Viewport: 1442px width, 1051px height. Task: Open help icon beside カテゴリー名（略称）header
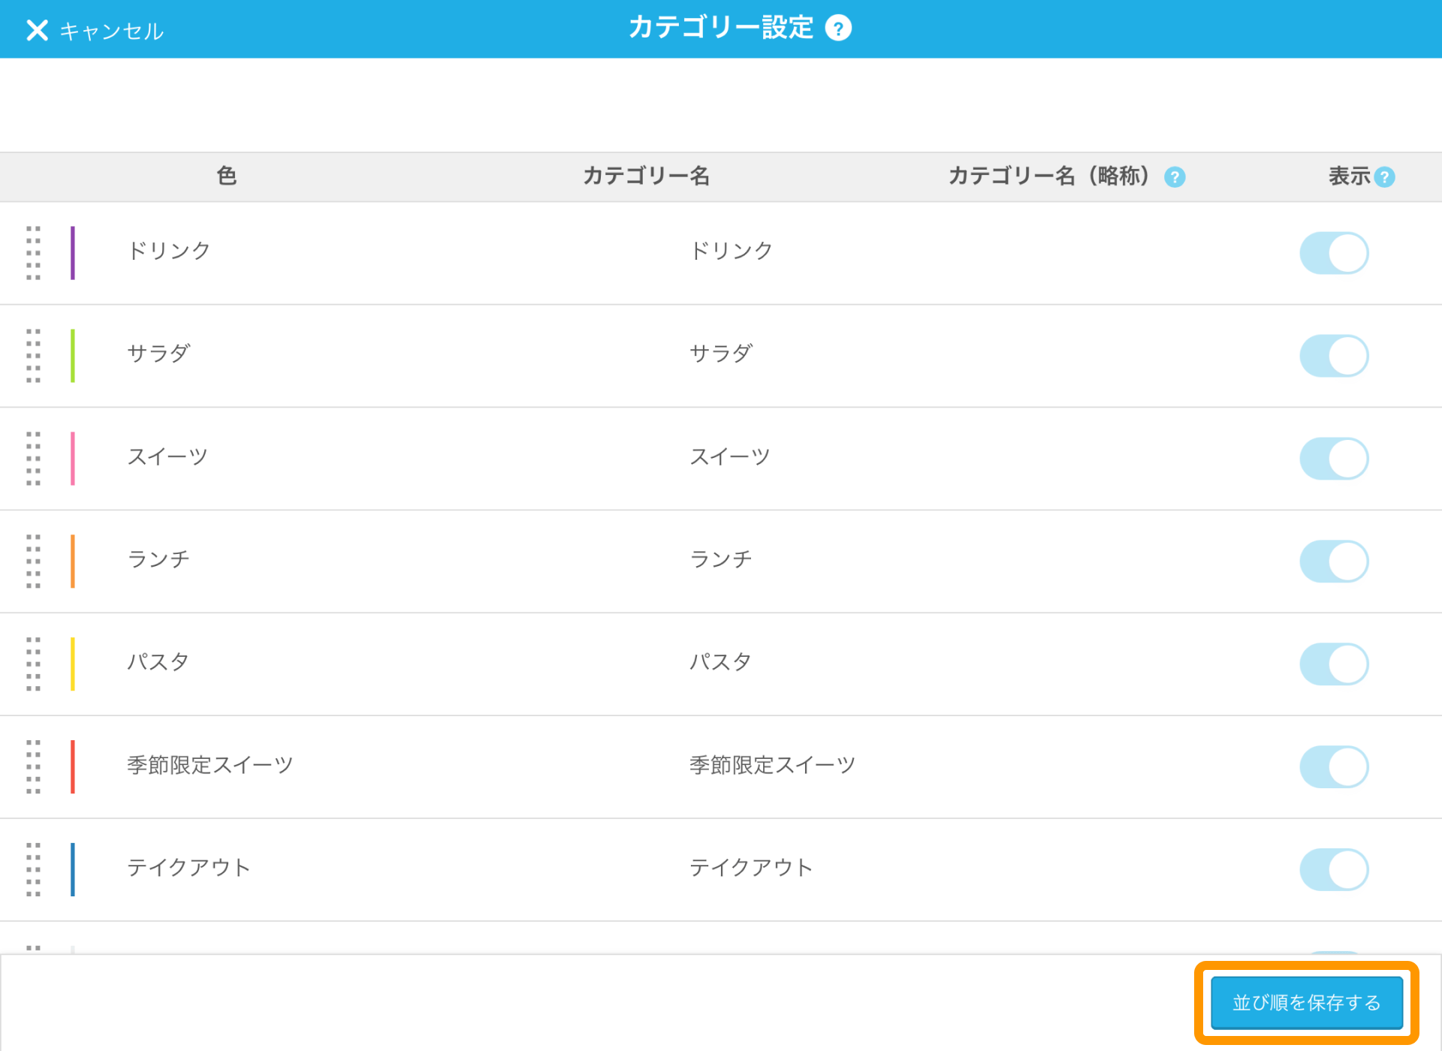[1175, 177]
